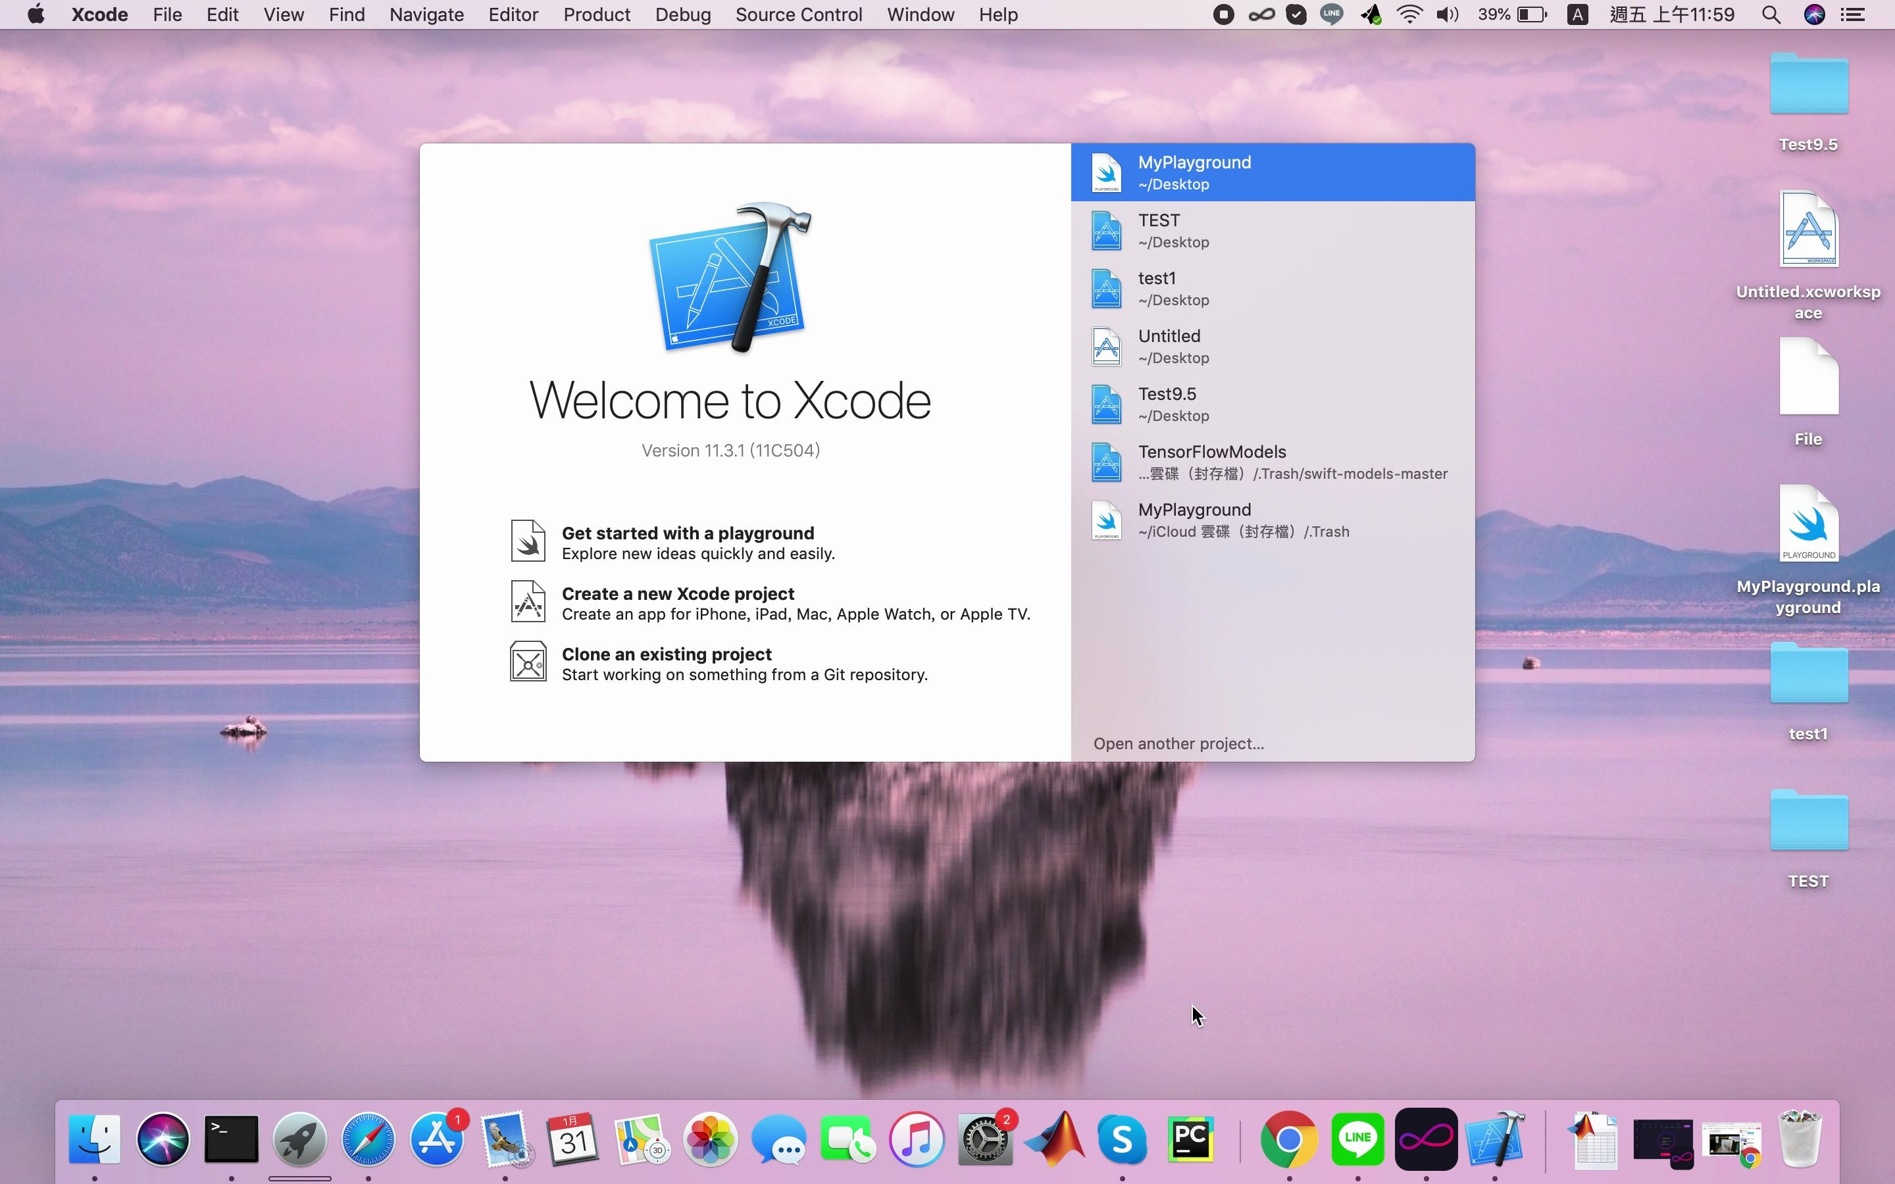Screen dimensions: 1895x1184
Task: Select test1 recent project
Action: coord(1273,288)
